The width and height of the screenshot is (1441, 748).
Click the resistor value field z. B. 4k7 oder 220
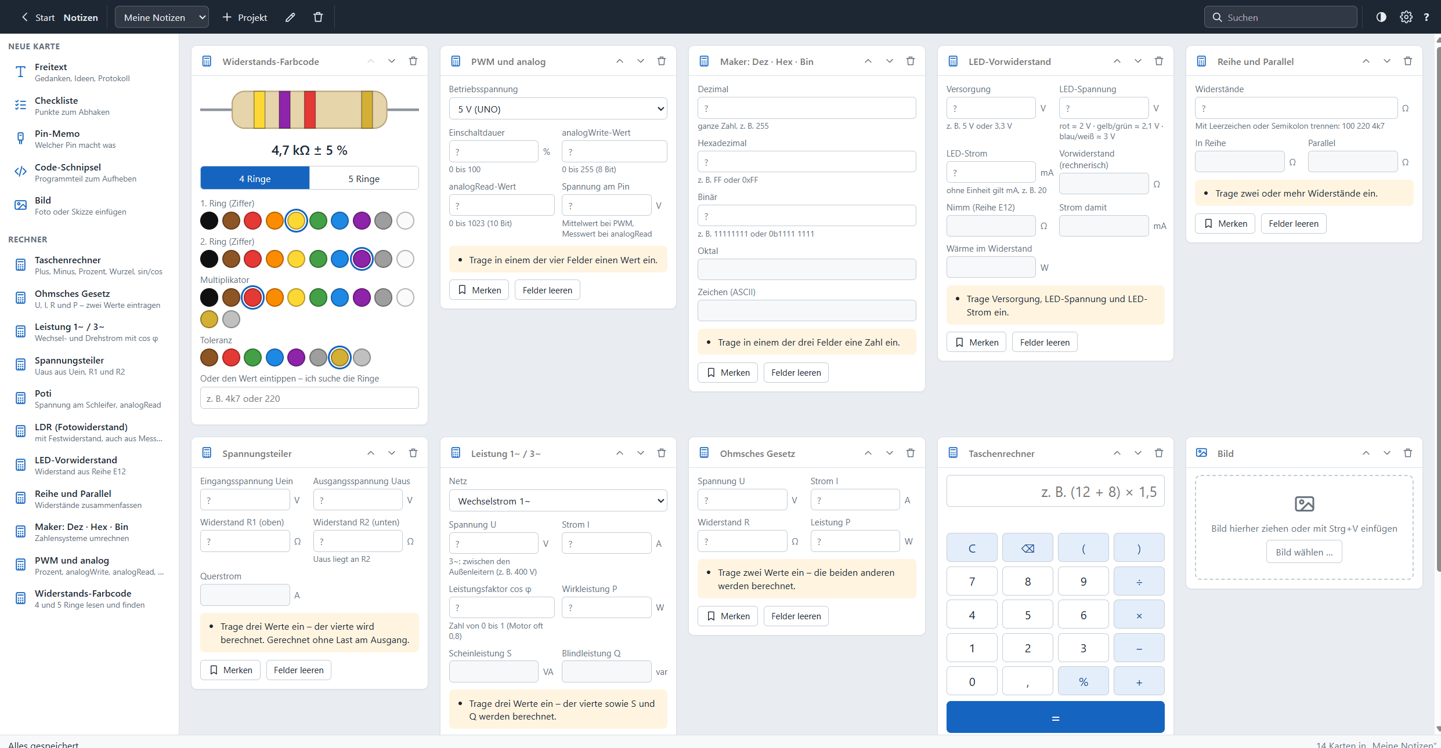click(309, 398)
